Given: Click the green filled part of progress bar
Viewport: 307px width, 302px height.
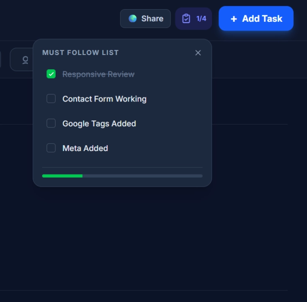Looking at the screenshot, I should click(62, 176).
